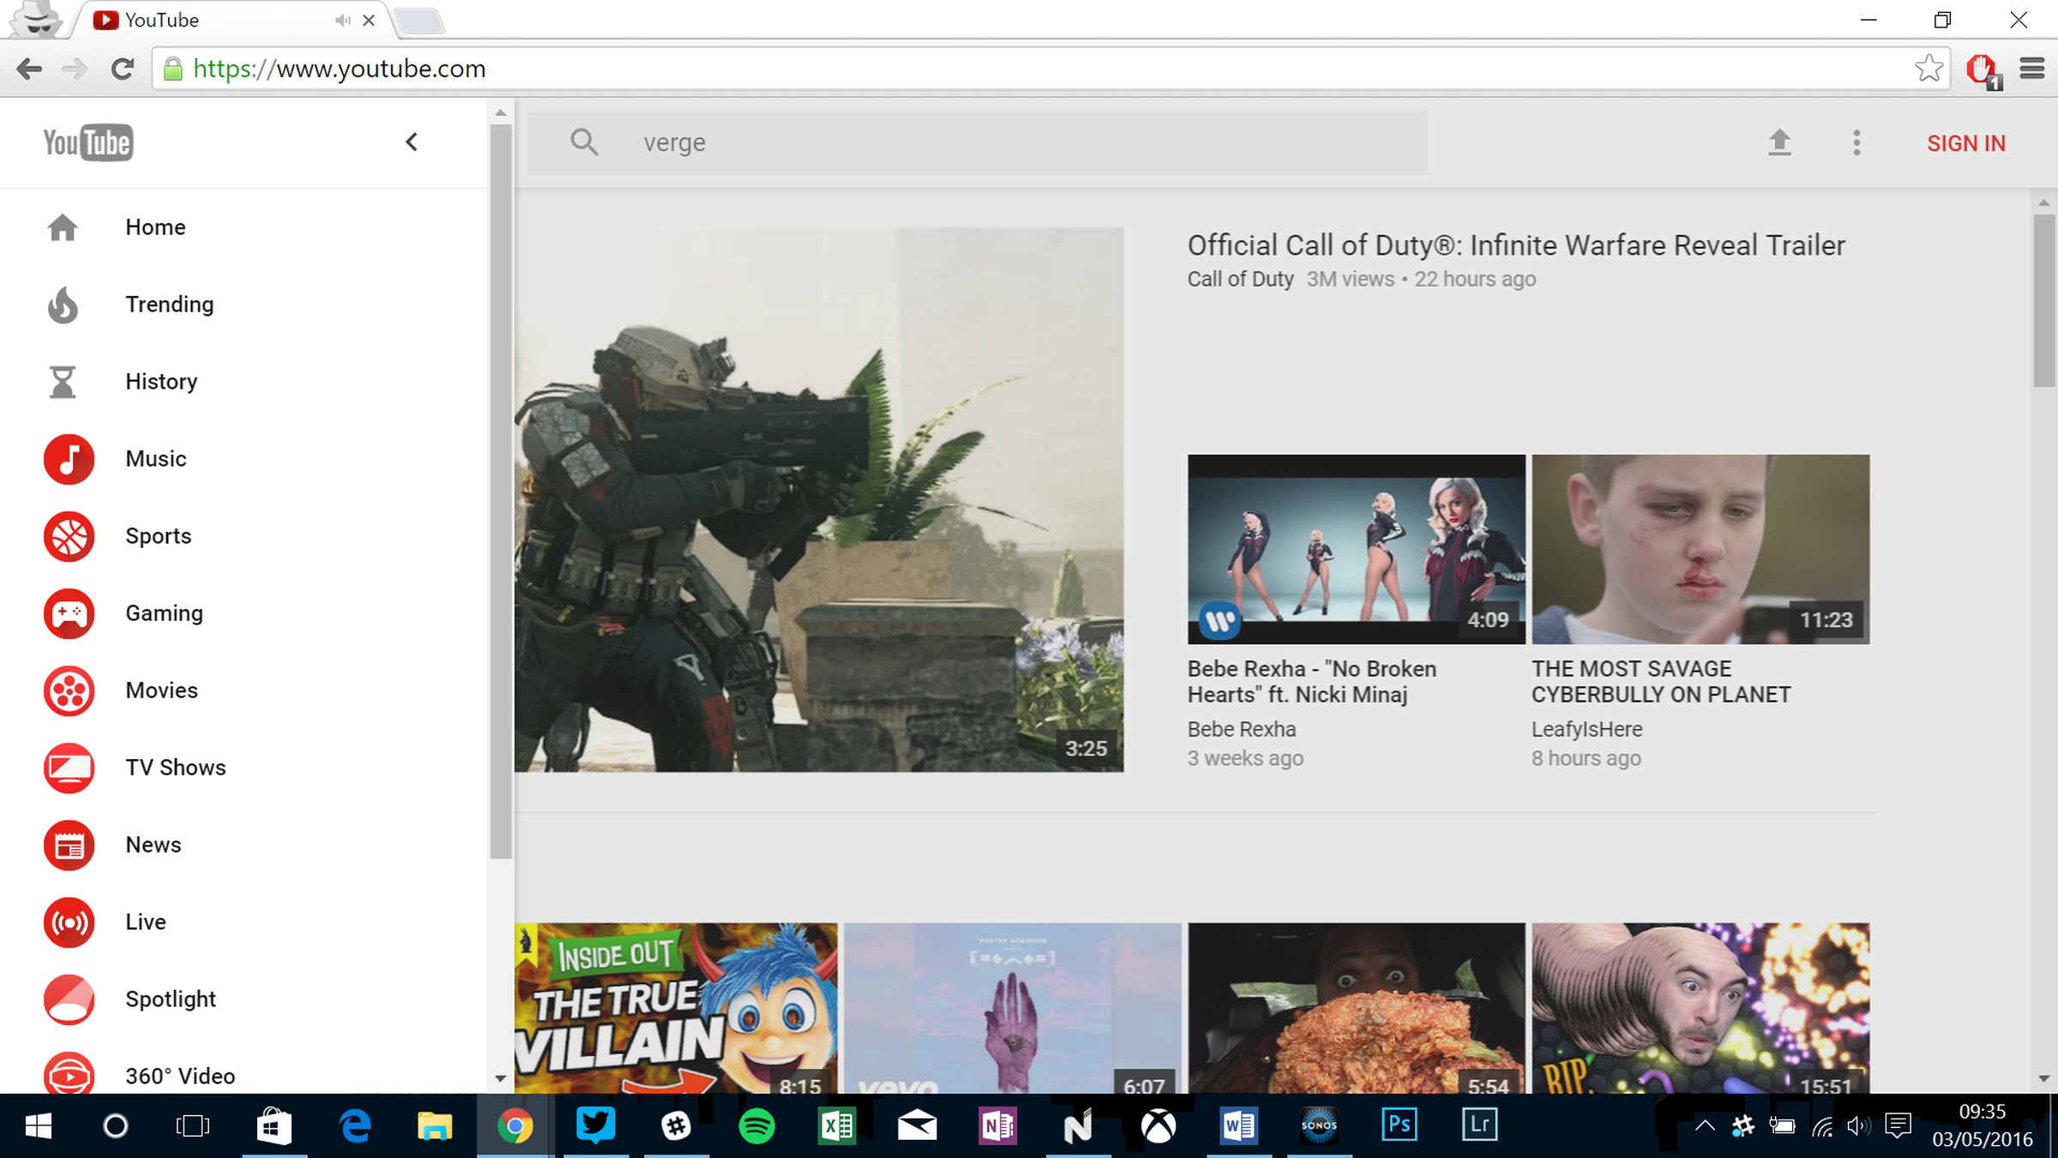Open Twitter from the taskbar

[595, 1125]
